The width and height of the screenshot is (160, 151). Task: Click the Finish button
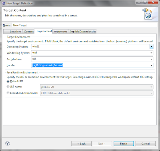point(124,143)
